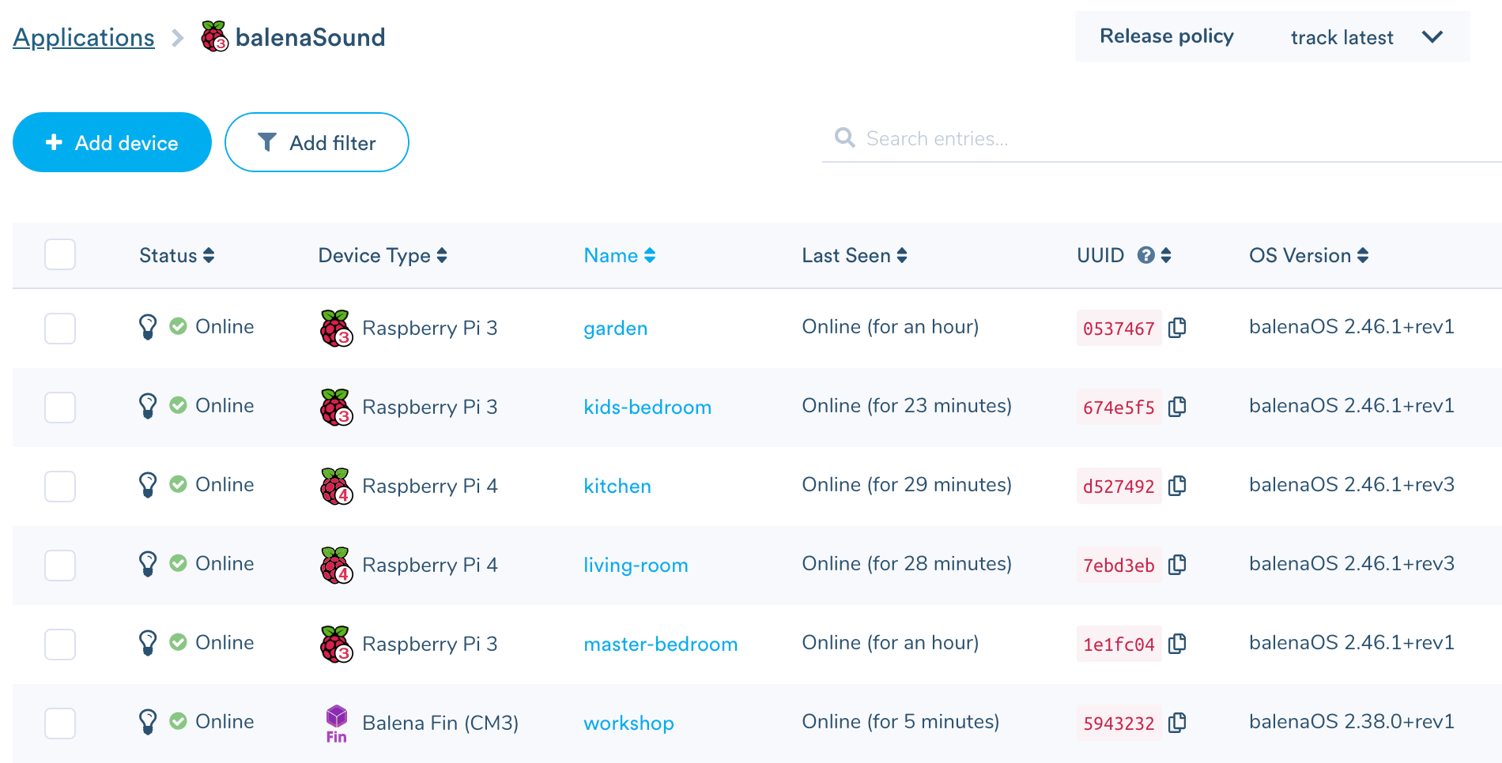Select the checkbox for the workshop row
Screen dimensions: 1502x763
60,723
